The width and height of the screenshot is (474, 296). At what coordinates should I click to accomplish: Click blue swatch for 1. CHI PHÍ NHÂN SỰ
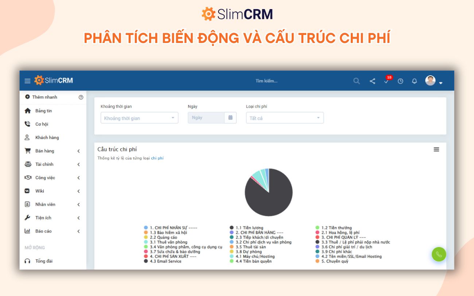click(x=146, y=228)
